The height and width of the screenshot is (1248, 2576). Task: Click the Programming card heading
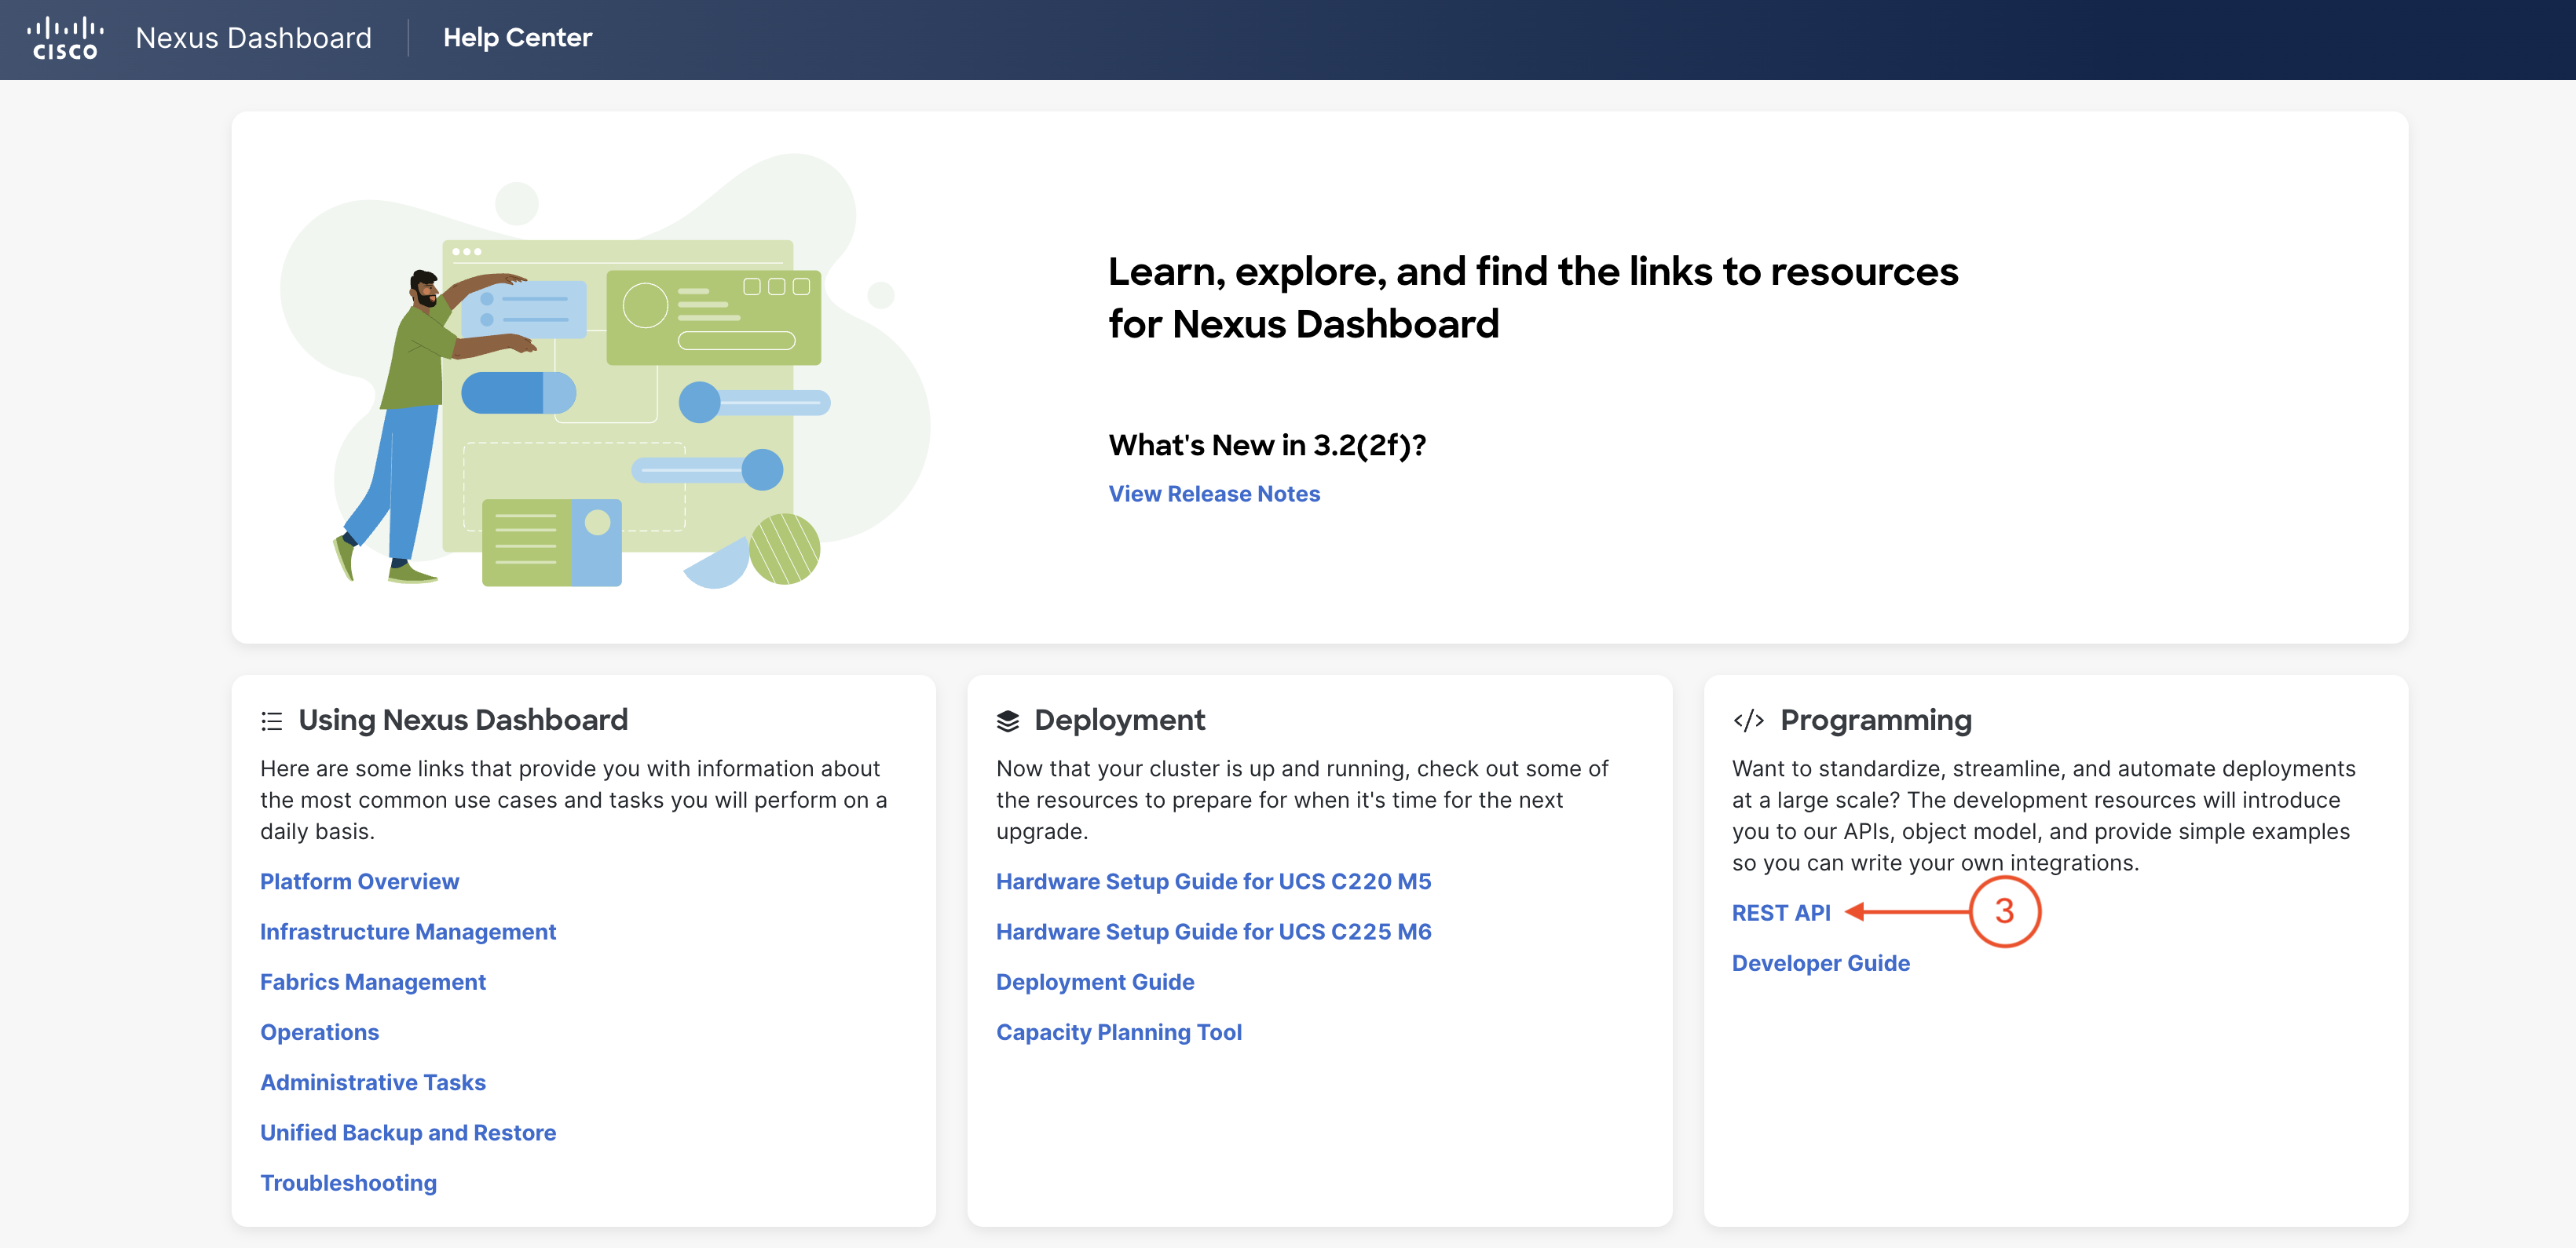tap(1876, 721)
